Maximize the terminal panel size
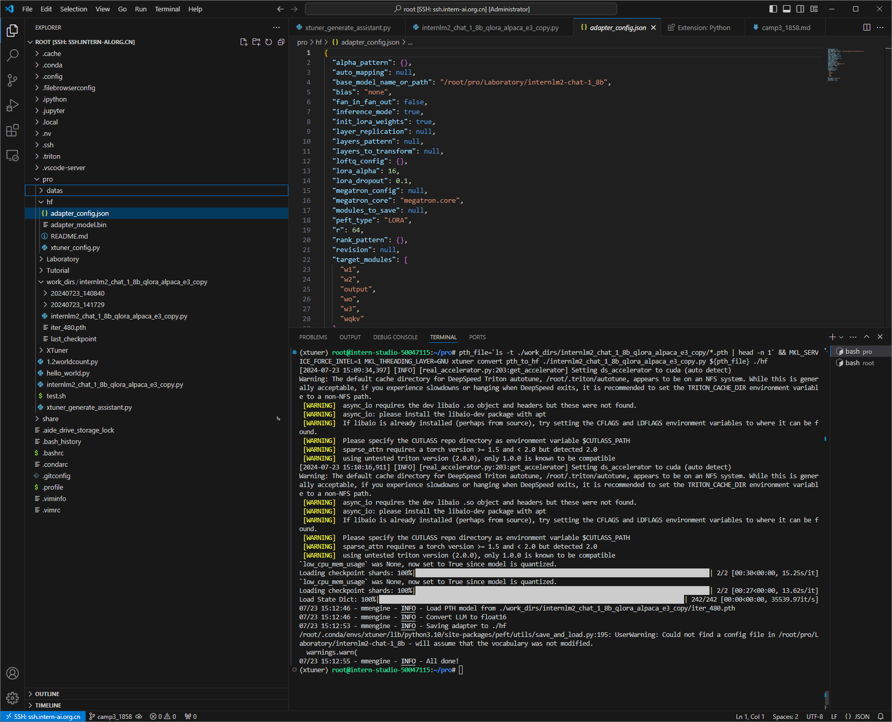Screen dimensions: 892x722 tap(867, 337)
